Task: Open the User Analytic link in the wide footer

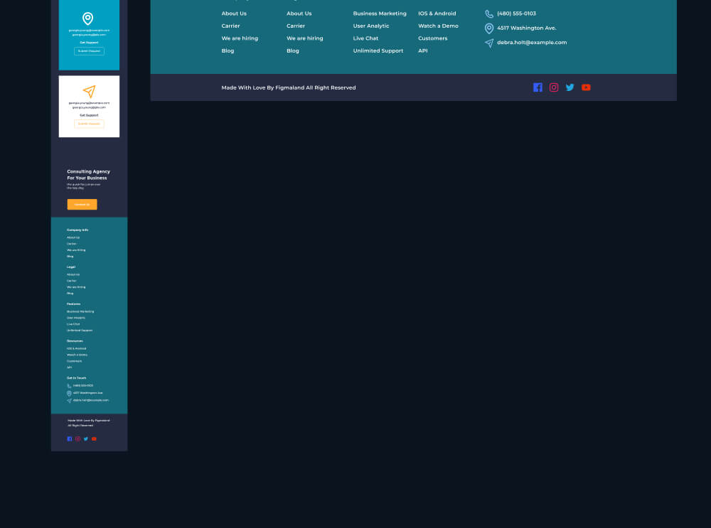Action: coord(371,26)
